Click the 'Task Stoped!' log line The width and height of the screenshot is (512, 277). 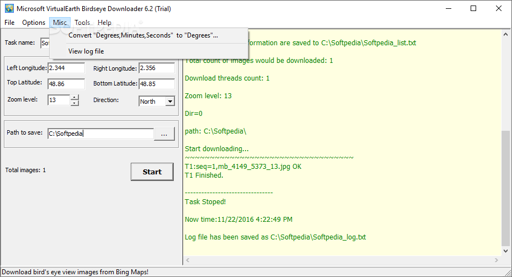(x=205, y=202)
